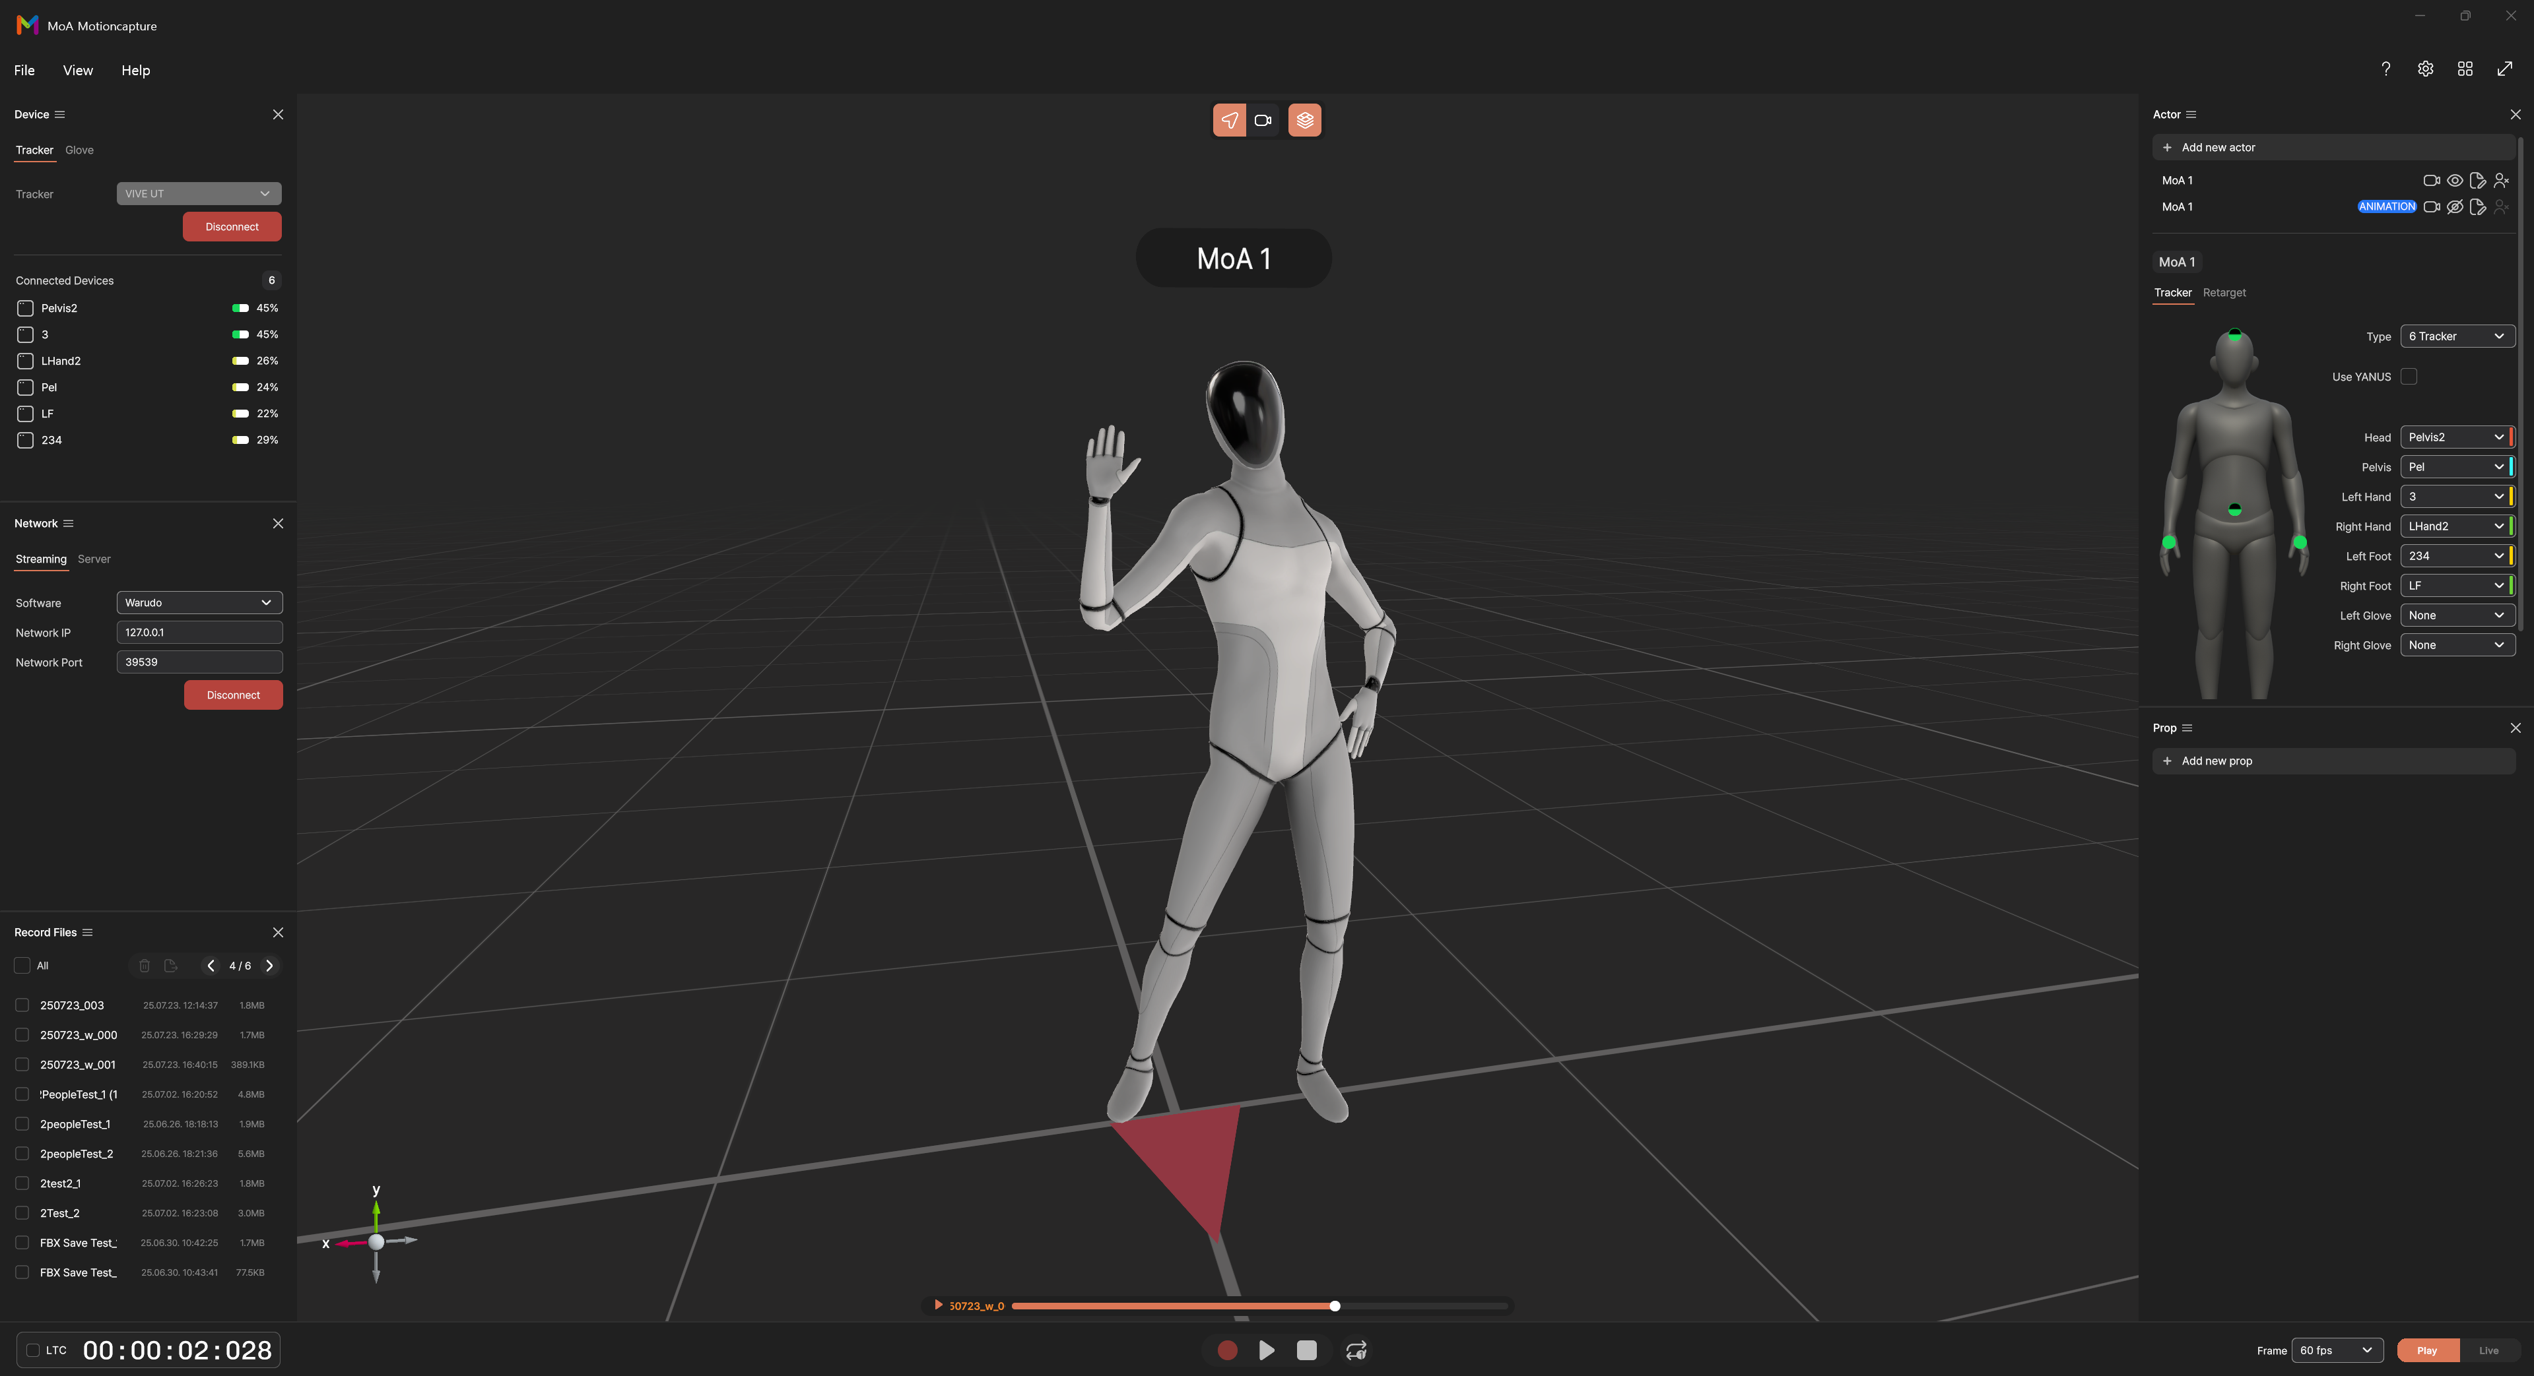Image resolution: width=2534 pixels, height=1376 pixels.
Task: Open the Device panel hamburger menu
Action: click(x=60, y=114)
